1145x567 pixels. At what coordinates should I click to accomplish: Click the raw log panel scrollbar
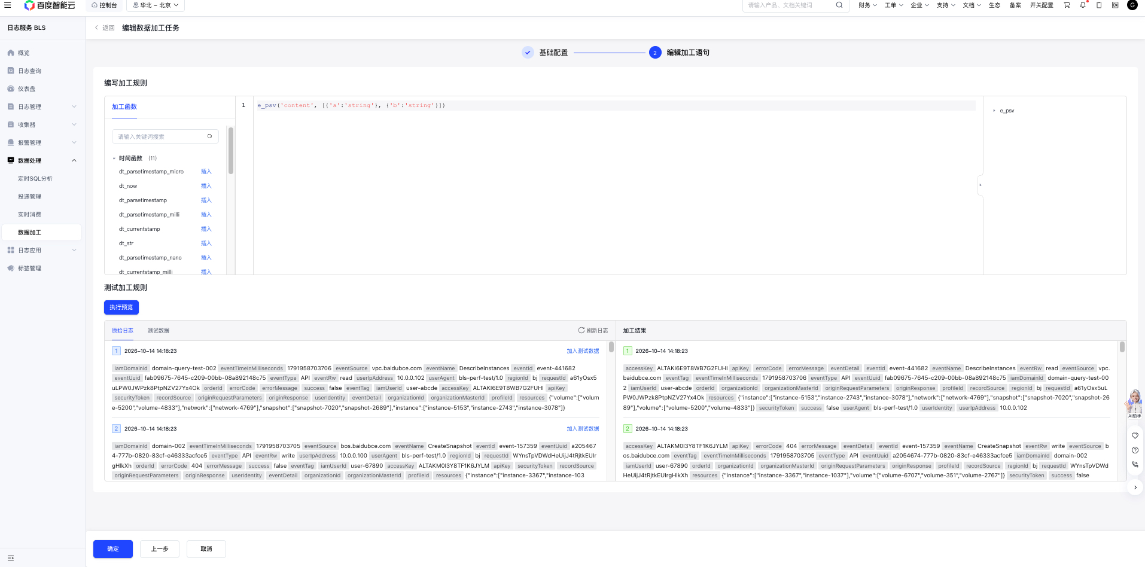coord(611,347)
